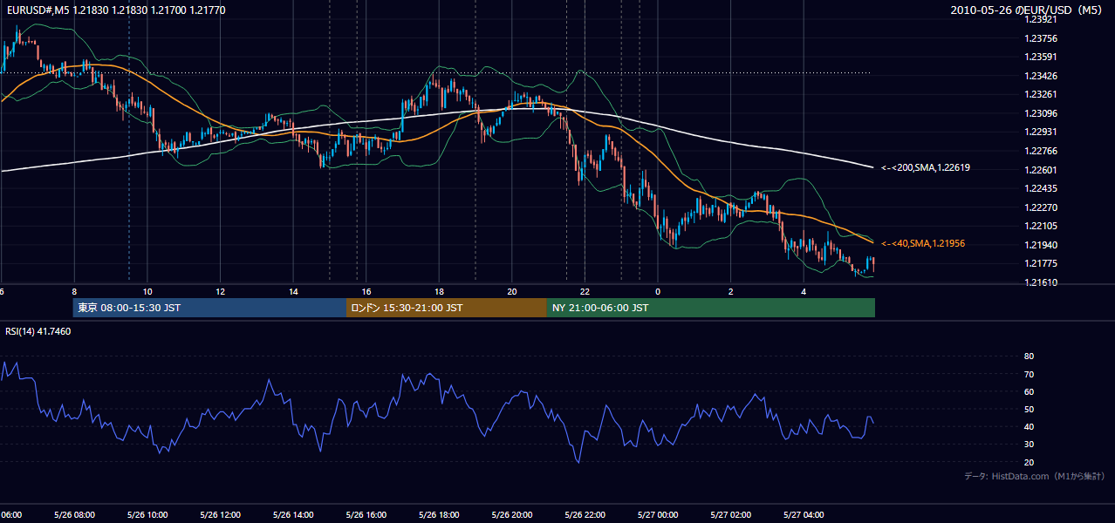Select the ロンドン 15:30-21:00 JST session bar
The image size is (1115, 523).
(447, 308)
